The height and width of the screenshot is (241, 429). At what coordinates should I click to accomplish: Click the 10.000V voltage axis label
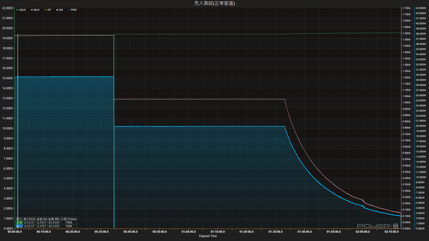point(8,128)
